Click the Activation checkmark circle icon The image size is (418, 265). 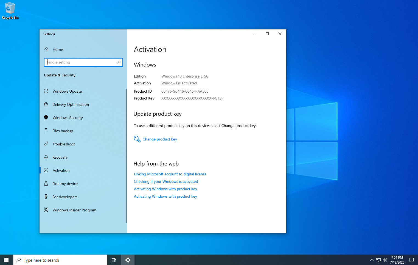46,170
